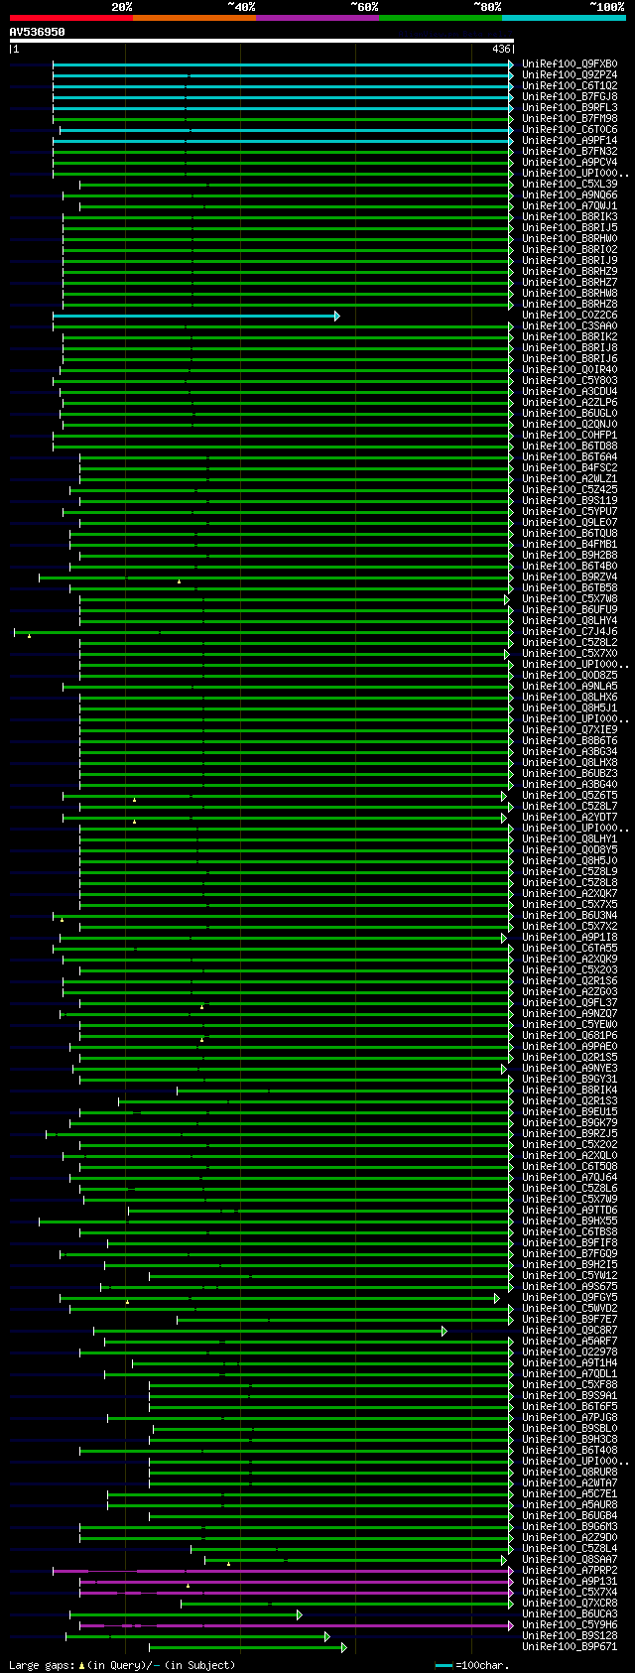
Task: Select the UniRef100_C7J4J6 label
Action: pyautogui.click(x=570, y=632)
